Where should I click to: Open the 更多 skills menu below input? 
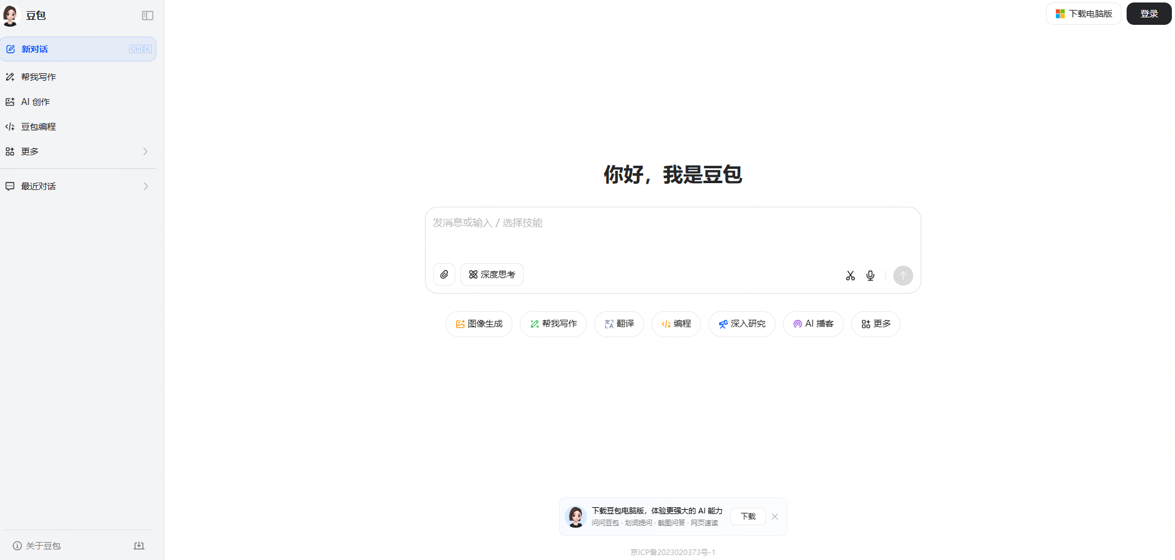[x=875, y=323]
